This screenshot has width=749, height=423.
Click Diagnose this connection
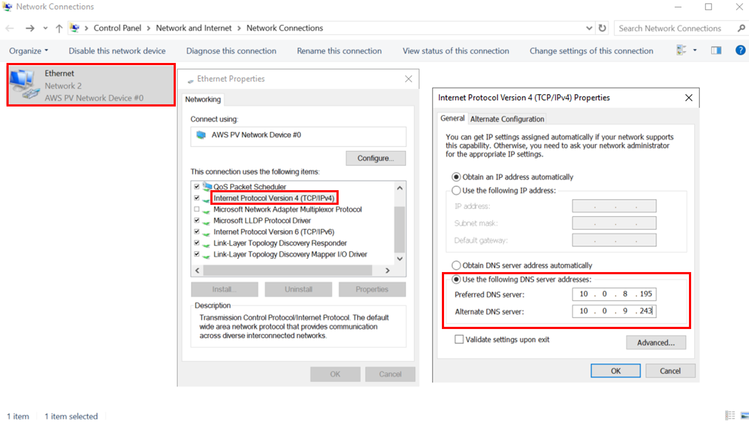231,51
